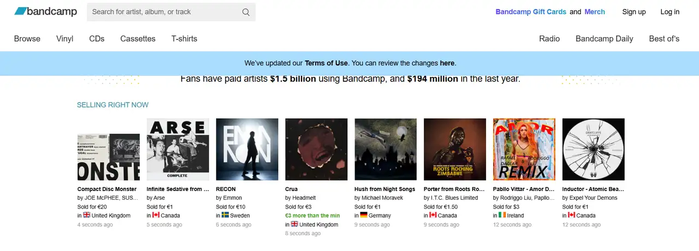699x251 pixels.
Task: Open Bandcamp Gift Cards link
Action: point(531,11)
